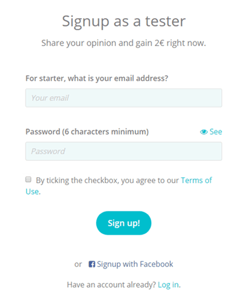Click the eye icon beside See
The image size is (238, 299).
pos(204,132)
